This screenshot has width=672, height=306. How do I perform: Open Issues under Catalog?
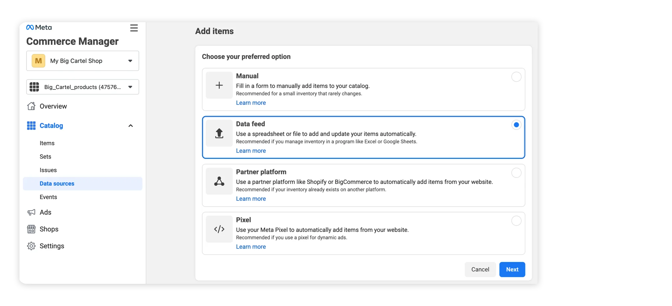pos(48,170)
